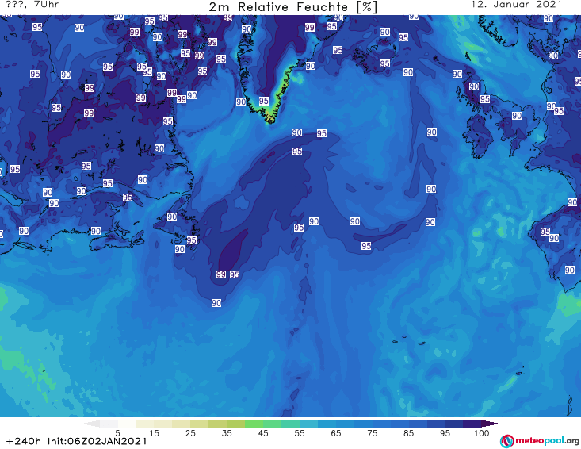Click the "2m Relative Feuchte [%]" map title
This screenshot has width=581, height=449.
293,7
